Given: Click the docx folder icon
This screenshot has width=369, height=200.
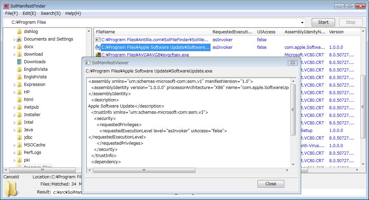Looking at the screenshot, I should click(19, 47).
